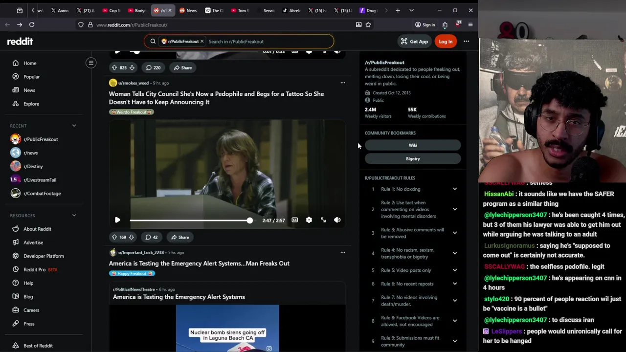Click the search magnifier icon
Viewport: 626px width, 352px height.
tap(153, 42)
